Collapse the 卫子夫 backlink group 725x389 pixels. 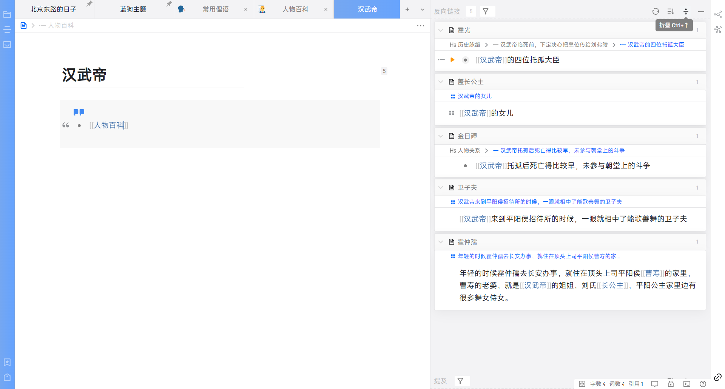[x=441, y=187]
